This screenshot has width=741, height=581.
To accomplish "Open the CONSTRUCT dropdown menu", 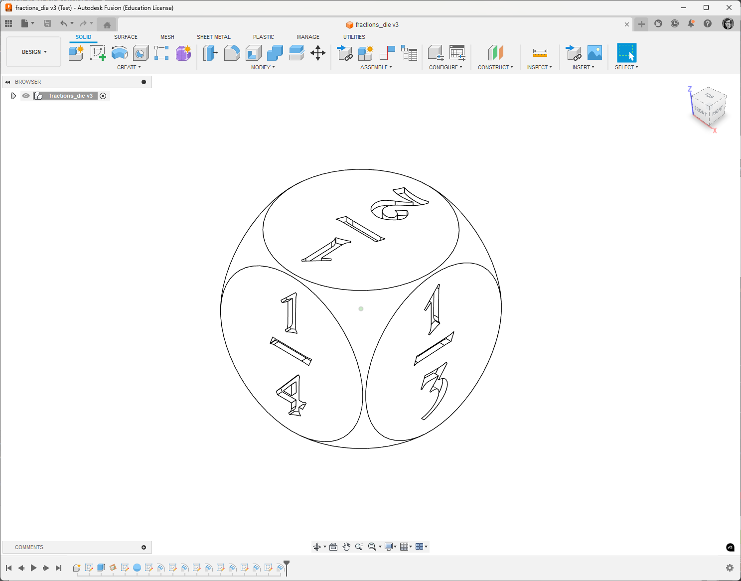I will 495,67.
